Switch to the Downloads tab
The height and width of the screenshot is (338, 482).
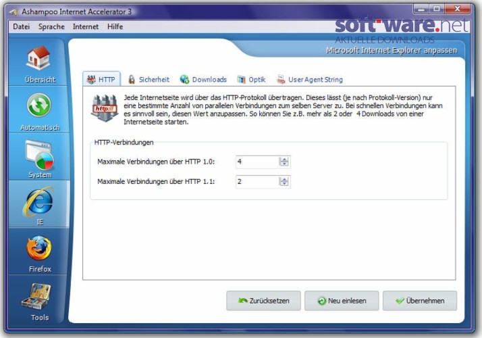tap(203, 79)
